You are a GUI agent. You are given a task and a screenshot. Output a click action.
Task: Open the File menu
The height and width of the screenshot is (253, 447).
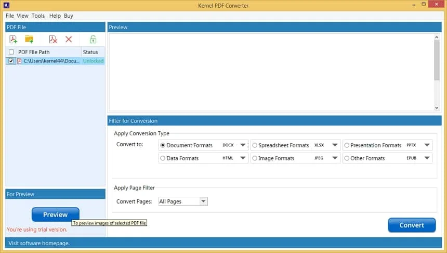9,16
